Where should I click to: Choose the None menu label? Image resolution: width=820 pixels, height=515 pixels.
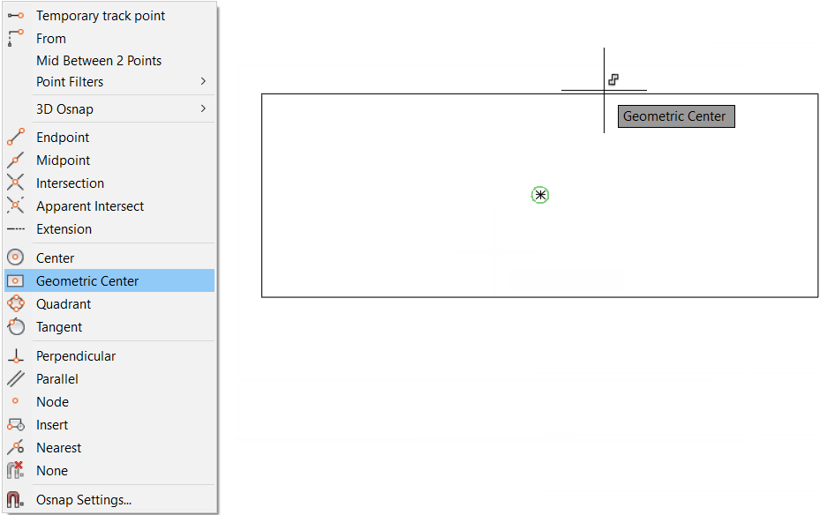click(x=52, y=471)
